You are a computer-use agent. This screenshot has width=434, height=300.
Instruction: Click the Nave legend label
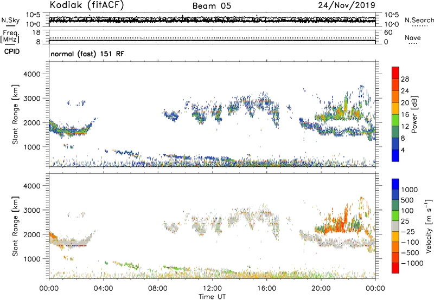click(x=413, y=37)
